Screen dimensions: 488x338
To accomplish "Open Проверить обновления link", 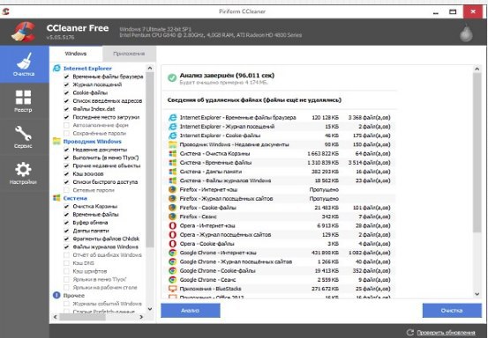I will [x=446, y=333].
